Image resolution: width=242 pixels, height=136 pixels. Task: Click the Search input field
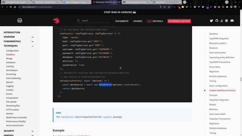[93, 21]
